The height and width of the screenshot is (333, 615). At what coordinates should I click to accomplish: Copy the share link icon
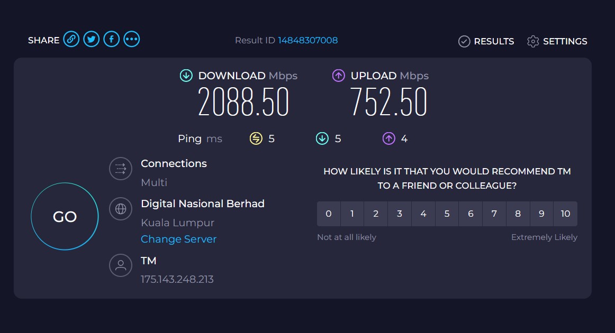(x=71, y=39)
